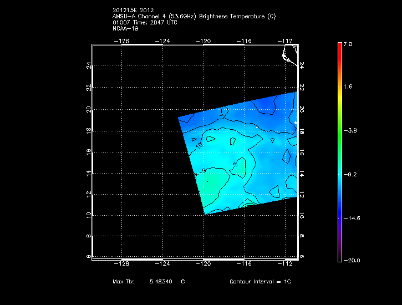Click the Contour Interval = 1C label
Image resolution: width=402 pixels, height=305 pixels.
(x=260, y=282)
